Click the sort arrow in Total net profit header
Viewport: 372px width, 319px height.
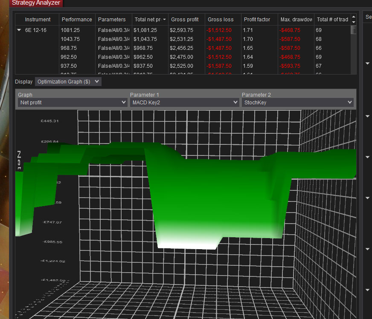pyautogui.click(x=164, y=20)
